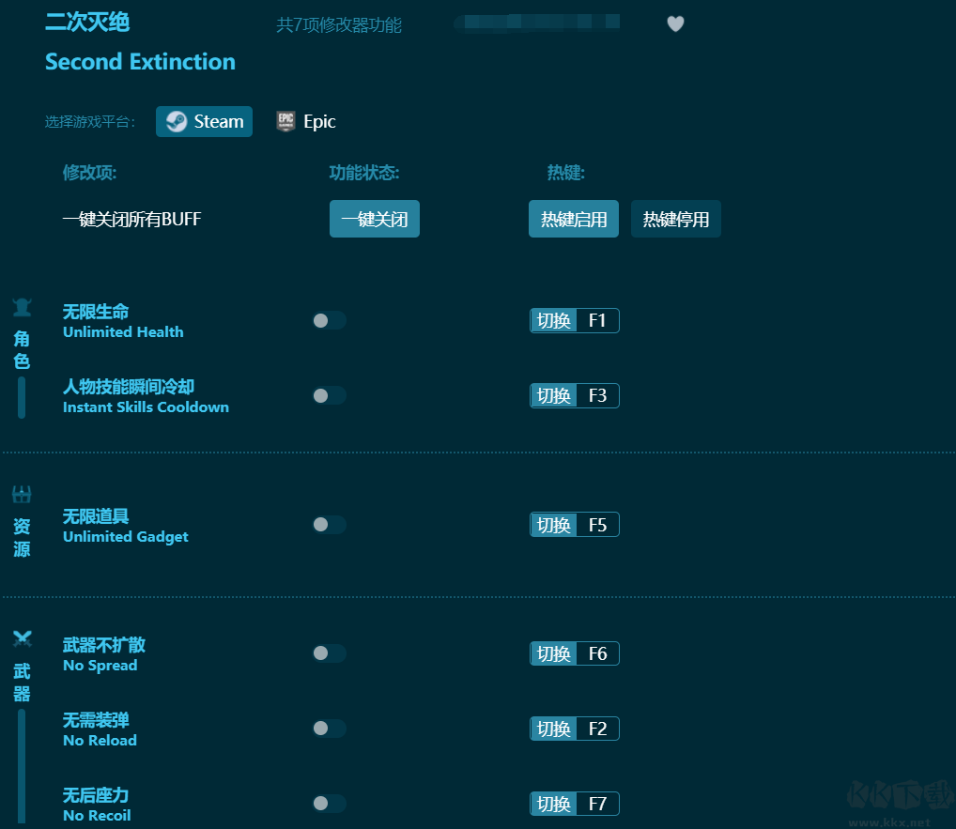The image size is (956, 829).
Task: Toggle Unlimited Health switch
Action: tap(329, 321)
